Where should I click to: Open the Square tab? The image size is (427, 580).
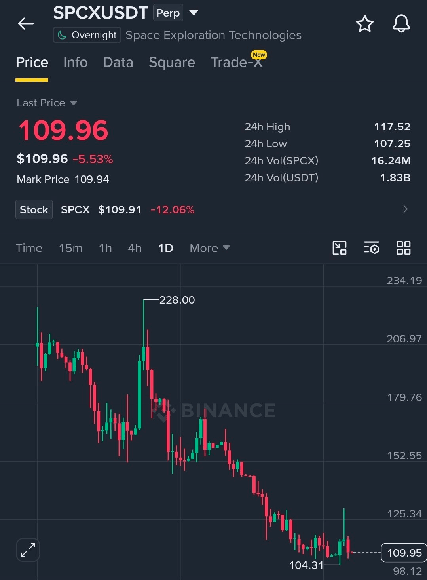point(172,62)
